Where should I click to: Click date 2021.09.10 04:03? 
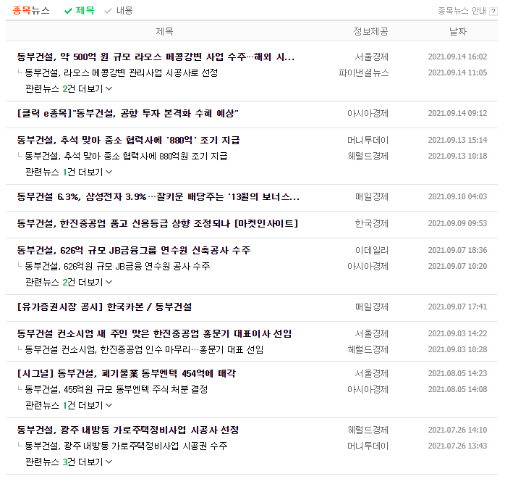[457, 196]
